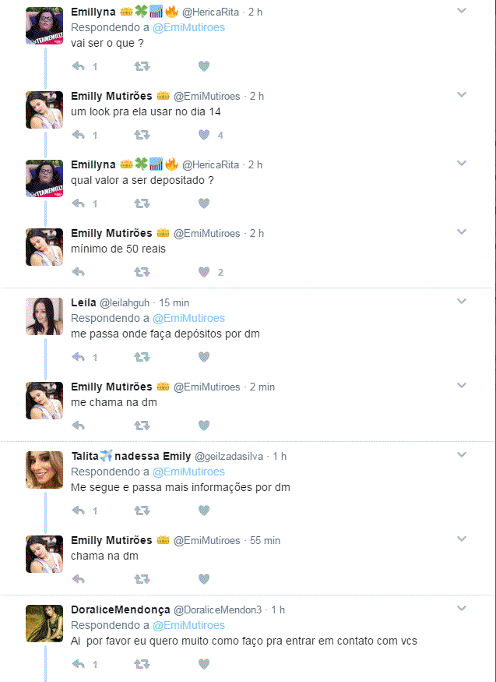This screenshot has width=496, height=682.
Task: Open the DoraliceMendonça profile name
Action: [x=120, y=610]
